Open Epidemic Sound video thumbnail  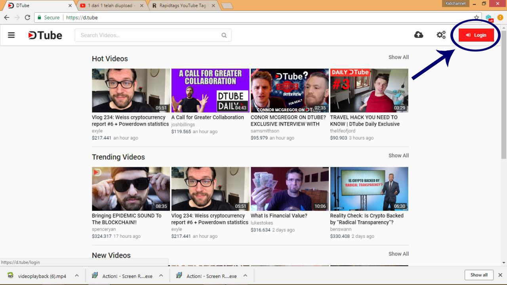(x=131, y=189)
